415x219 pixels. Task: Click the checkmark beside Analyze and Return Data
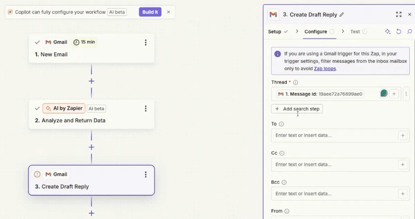(37, 108)
